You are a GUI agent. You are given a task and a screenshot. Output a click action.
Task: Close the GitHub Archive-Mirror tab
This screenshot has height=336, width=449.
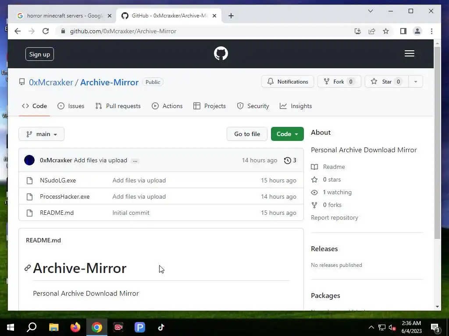point(214,16)
